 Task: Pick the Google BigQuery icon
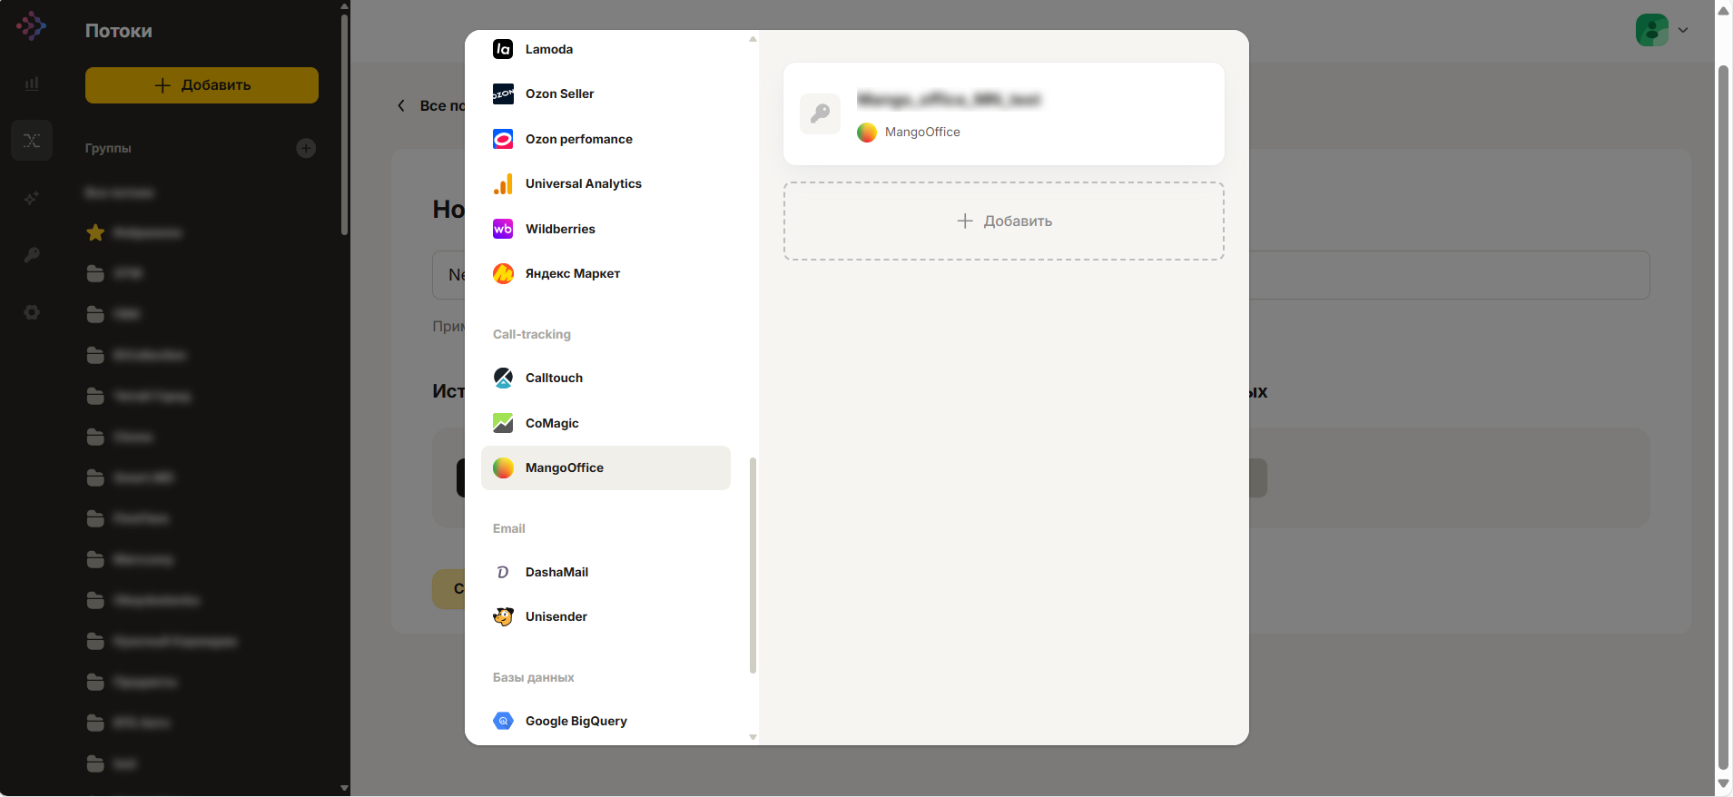[503, 721]
